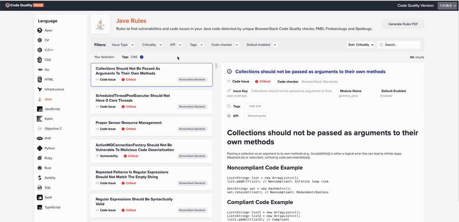Image resolution: width=459 pixels, height=222 pixels.
Task: Click the Objective C icon
Action: pos(40,128)
